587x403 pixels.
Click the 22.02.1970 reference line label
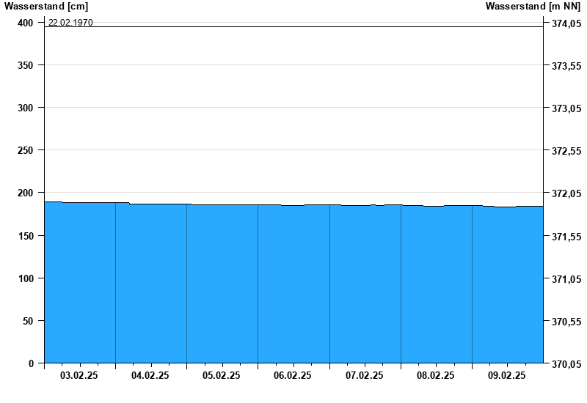70,22
